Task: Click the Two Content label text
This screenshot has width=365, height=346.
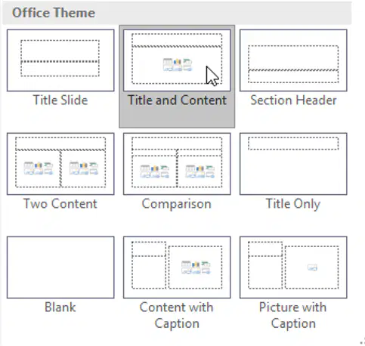Action: 60,203
